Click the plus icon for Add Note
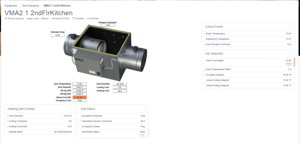This screenshot has height=143, width=300. (88, 19)
